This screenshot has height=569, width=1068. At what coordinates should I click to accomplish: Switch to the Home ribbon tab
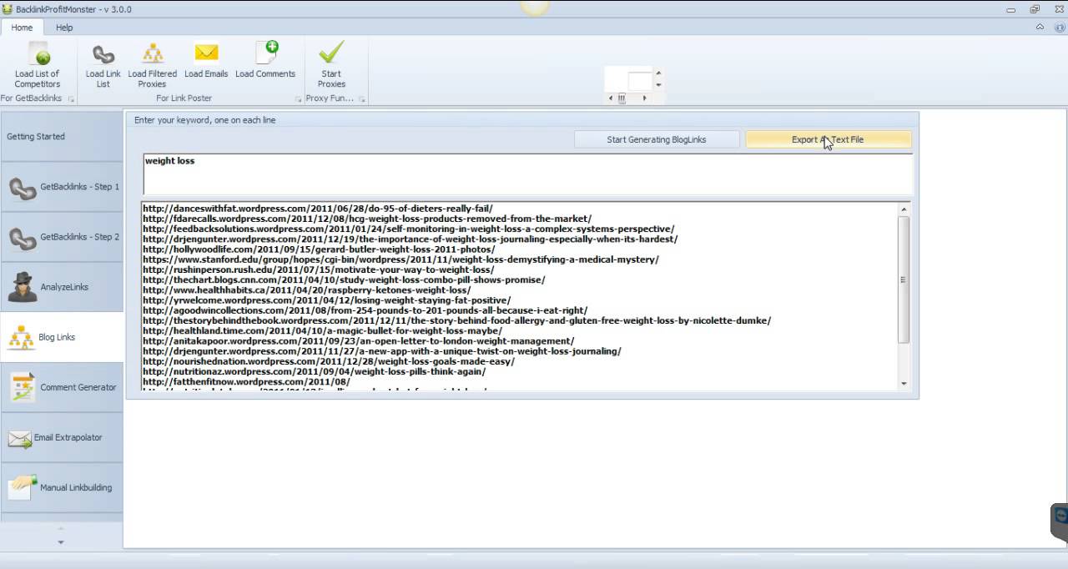pyautogui.click(x=22, y=28)
